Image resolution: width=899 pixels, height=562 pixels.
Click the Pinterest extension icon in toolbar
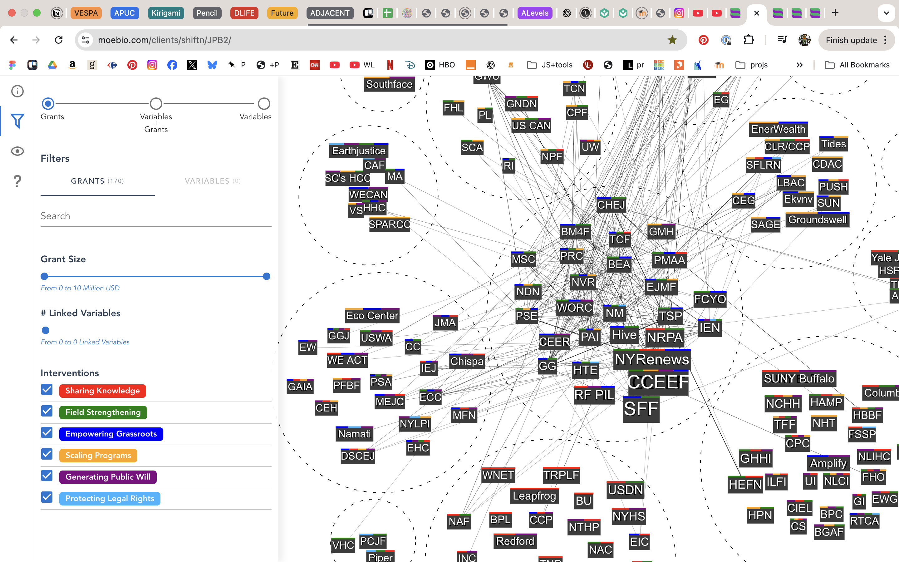(x=703, y=40)
